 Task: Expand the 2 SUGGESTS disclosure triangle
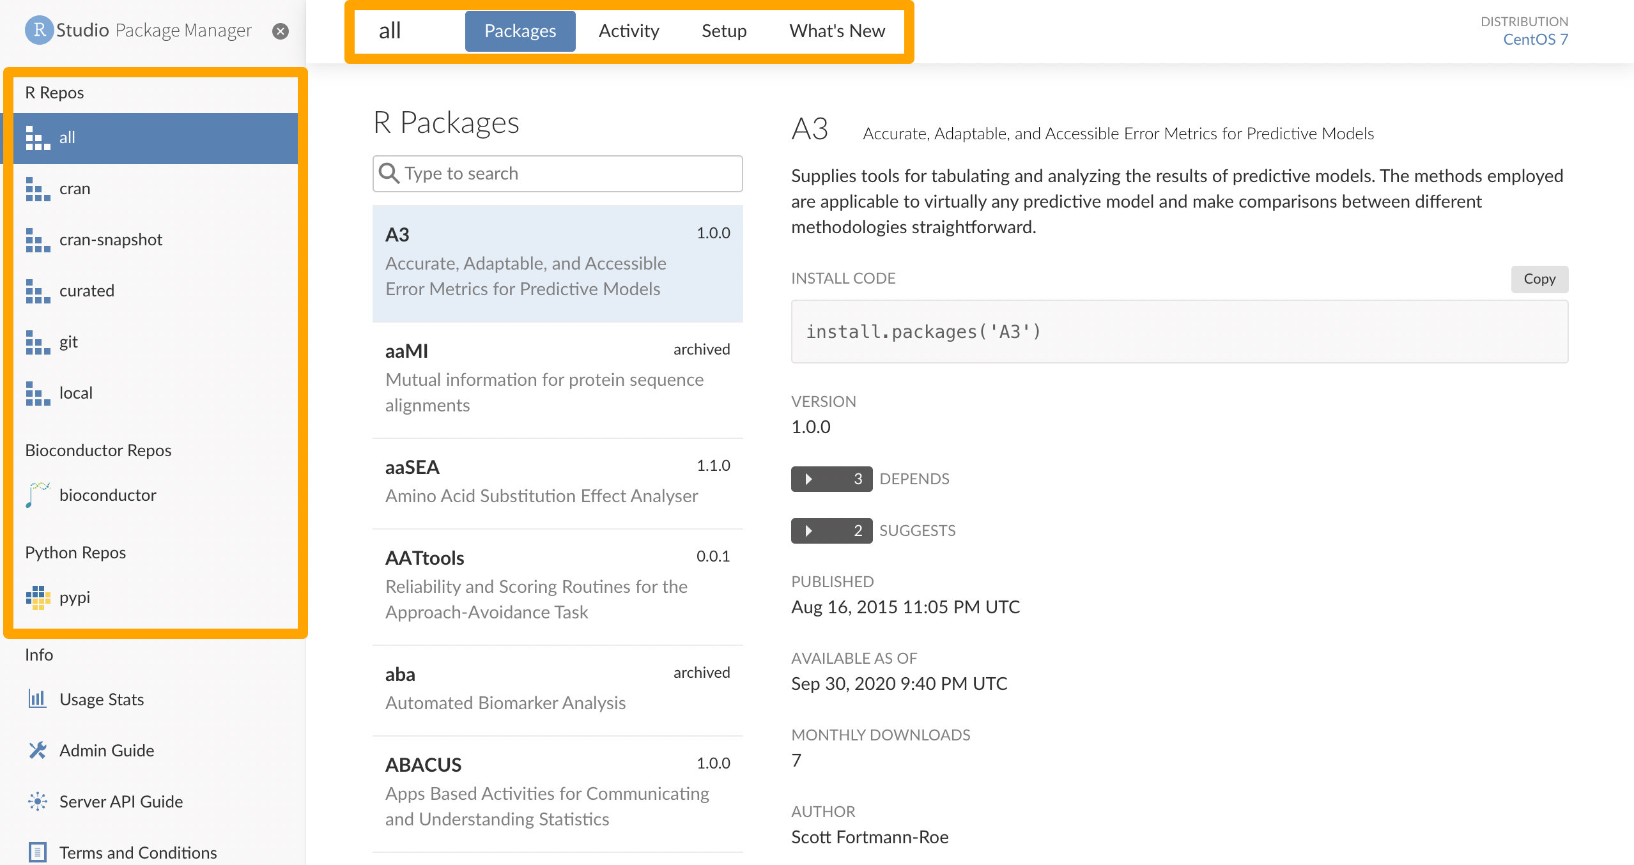pos(809,531)
